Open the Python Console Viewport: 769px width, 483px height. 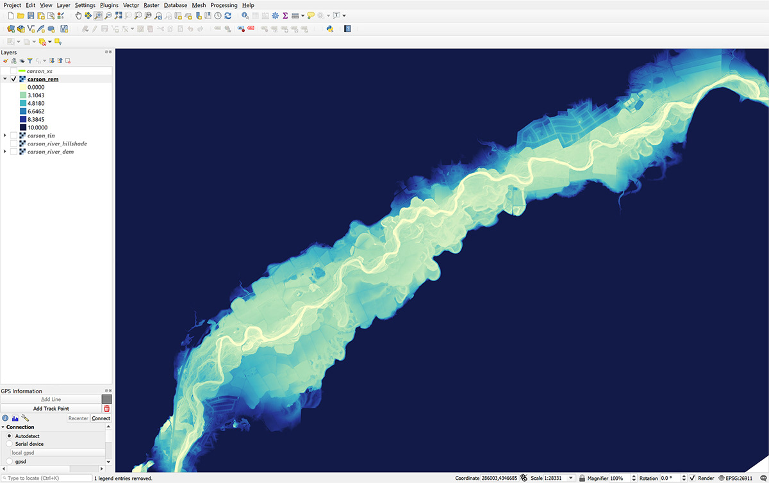330,28
